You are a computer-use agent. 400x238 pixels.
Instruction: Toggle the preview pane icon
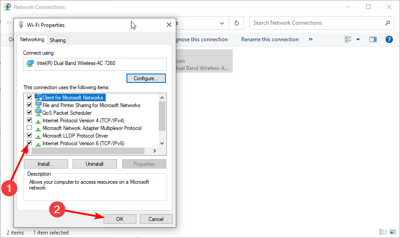coord(373,39)
